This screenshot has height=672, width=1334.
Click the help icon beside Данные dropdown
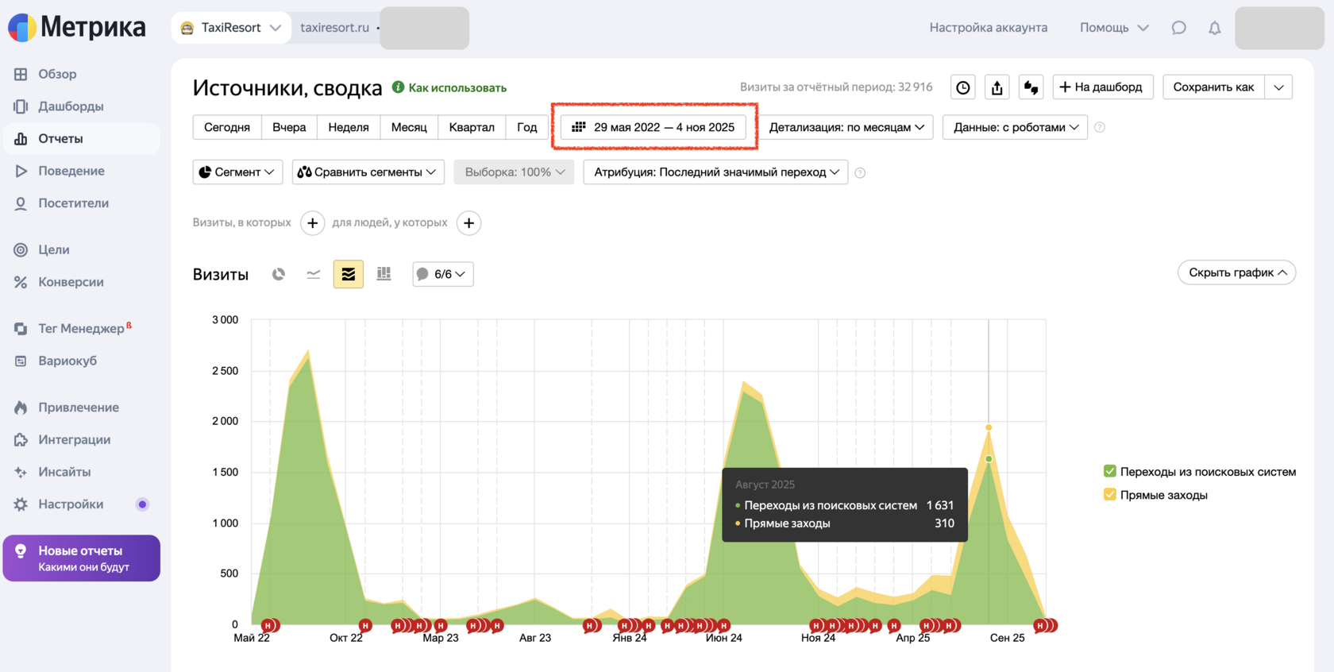tap(1100, 127)
